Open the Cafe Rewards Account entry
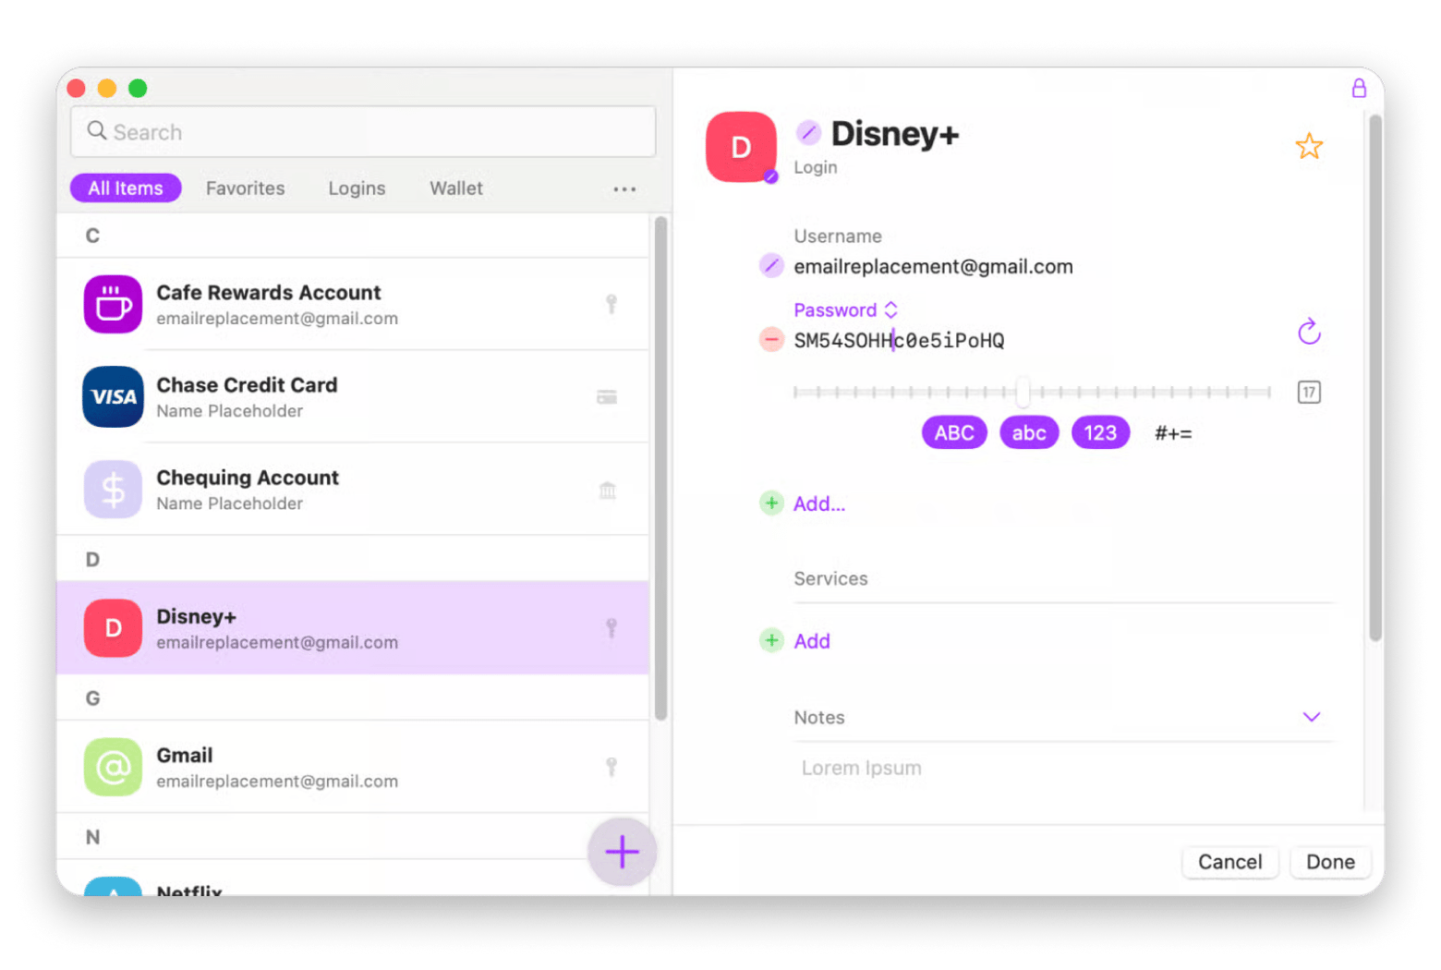 (x=353, y=304)
